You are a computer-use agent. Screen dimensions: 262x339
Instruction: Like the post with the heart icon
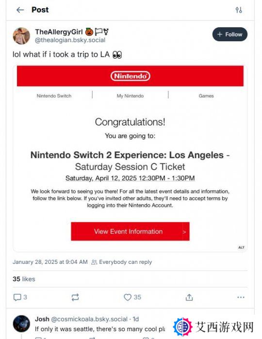(x=128, y=297)
